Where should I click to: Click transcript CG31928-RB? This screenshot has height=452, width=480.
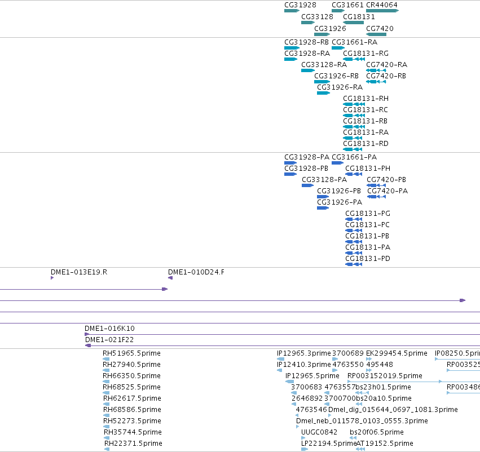click(292, 48)
